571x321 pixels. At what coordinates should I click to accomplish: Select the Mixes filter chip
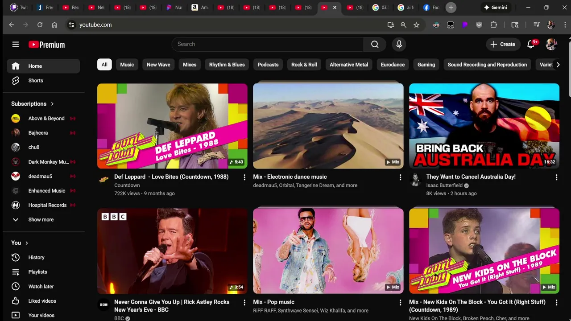(x=190, y=65)
